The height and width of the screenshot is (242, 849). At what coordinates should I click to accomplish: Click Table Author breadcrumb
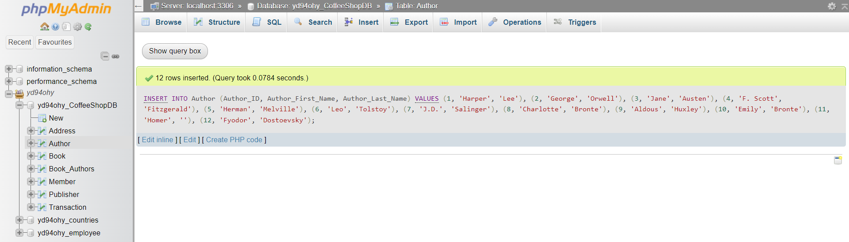tap(417, 6)
